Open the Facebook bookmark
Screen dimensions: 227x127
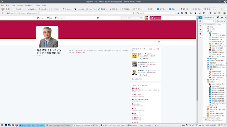pos(214,33)
